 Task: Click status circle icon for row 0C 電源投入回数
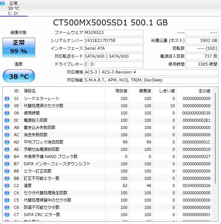tap(7, 120)
